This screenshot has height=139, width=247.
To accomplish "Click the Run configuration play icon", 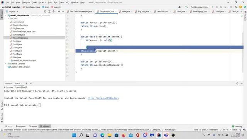I will pos(213,7).
